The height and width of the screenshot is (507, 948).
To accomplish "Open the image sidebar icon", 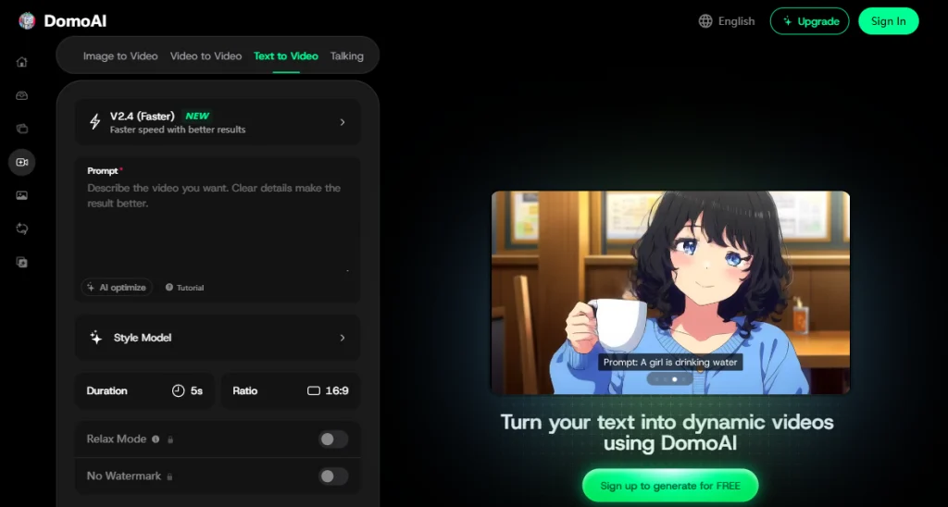I will click(22, 195).
